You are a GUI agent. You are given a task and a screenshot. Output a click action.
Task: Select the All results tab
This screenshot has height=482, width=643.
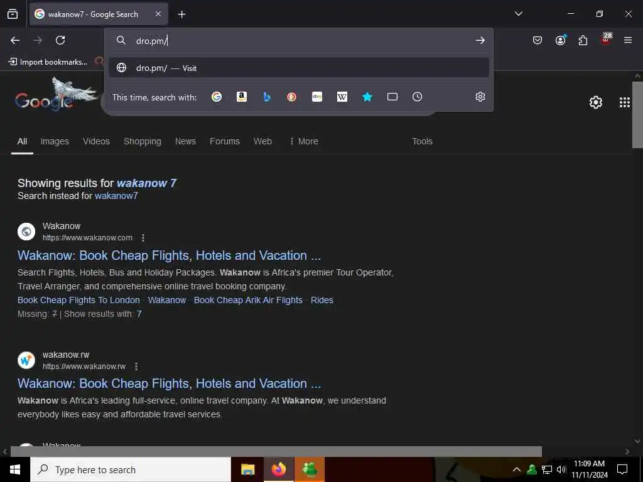click(22, 141)
